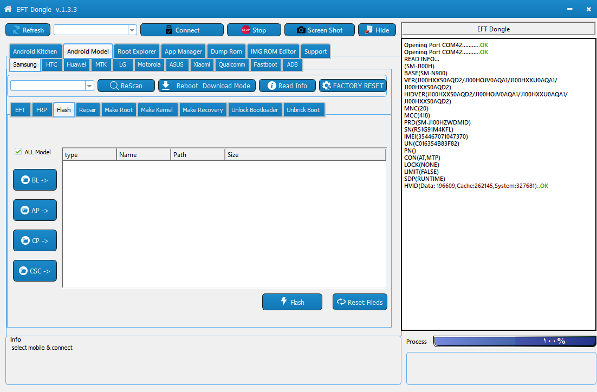The image size is (597, 392).
Task: Click IMEI(354467071047370) log line
Action: click(436, 136)
